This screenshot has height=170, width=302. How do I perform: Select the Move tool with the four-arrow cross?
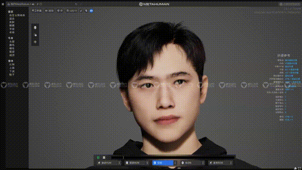click(x=35, y=42)
